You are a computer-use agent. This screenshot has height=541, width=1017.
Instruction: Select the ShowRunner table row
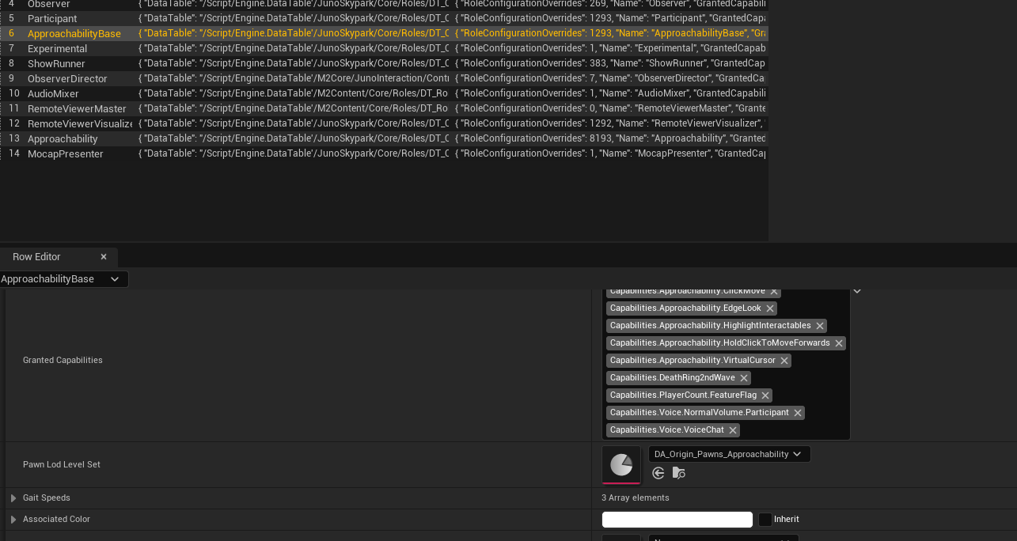point(56,63)
